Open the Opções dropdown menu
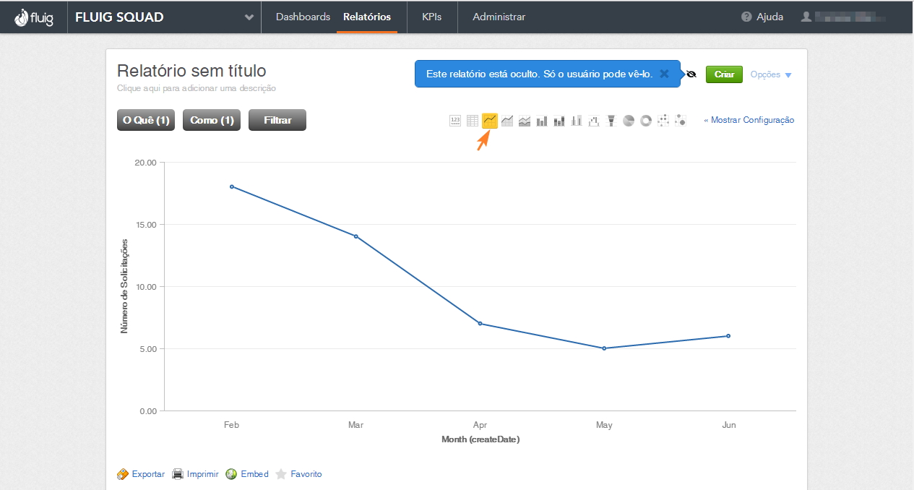914x490 pixels. click(x=771, y=74)
